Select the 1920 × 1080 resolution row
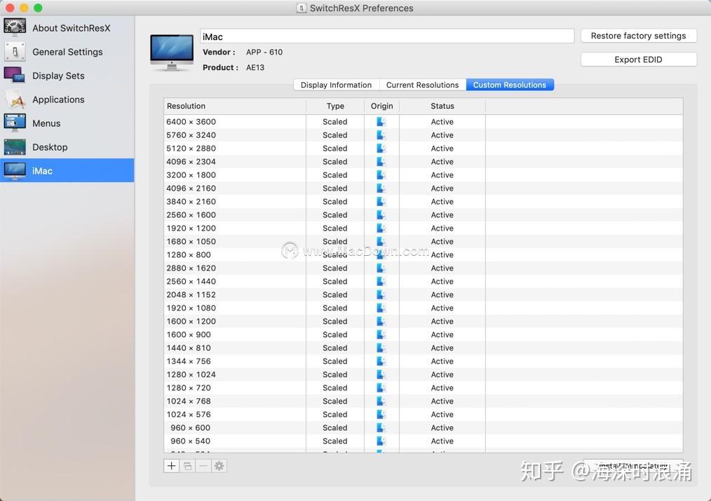This screenshot has height=501, width=711. click(x=235, y=308)
